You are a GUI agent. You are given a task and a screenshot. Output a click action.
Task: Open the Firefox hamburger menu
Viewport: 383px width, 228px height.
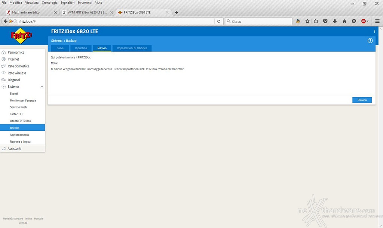377,21
